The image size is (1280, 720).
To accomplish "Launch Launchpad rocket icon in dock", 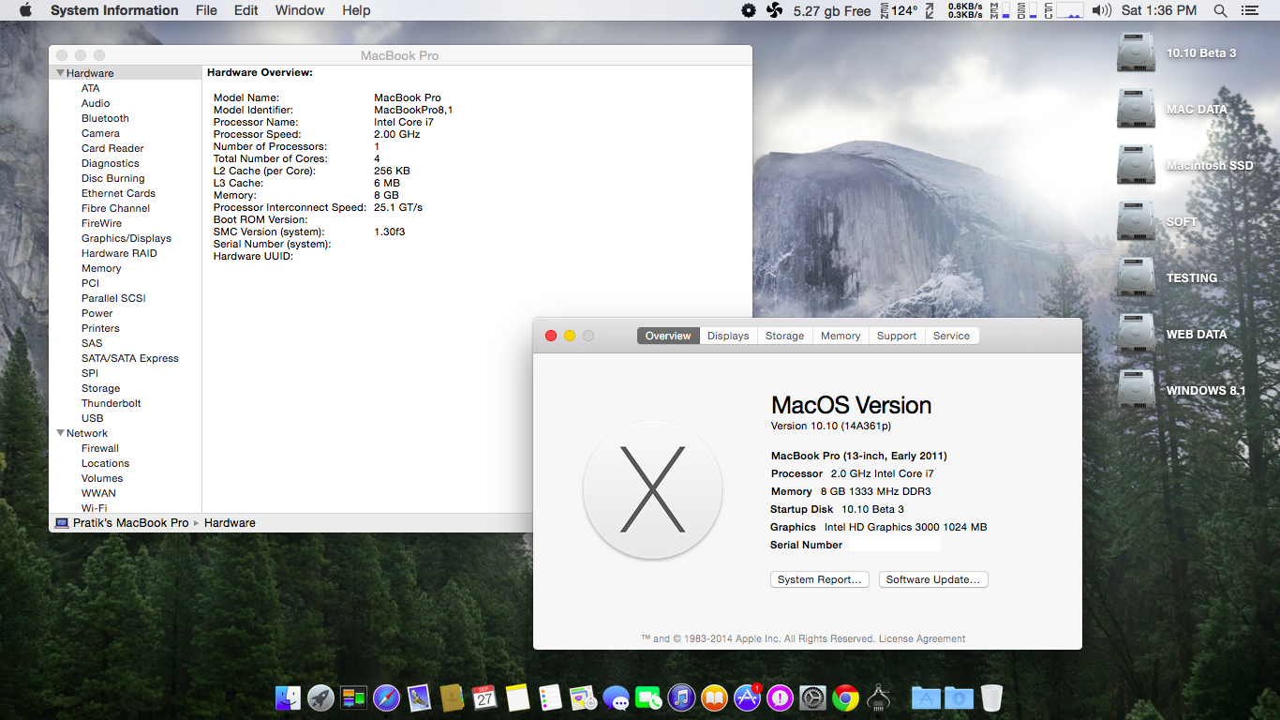I will [x=321, y=697].
